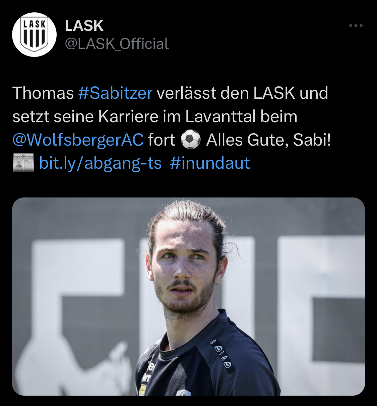
Task: Click the newspaper emoji before the link
Action: click(x=23, y=163)
